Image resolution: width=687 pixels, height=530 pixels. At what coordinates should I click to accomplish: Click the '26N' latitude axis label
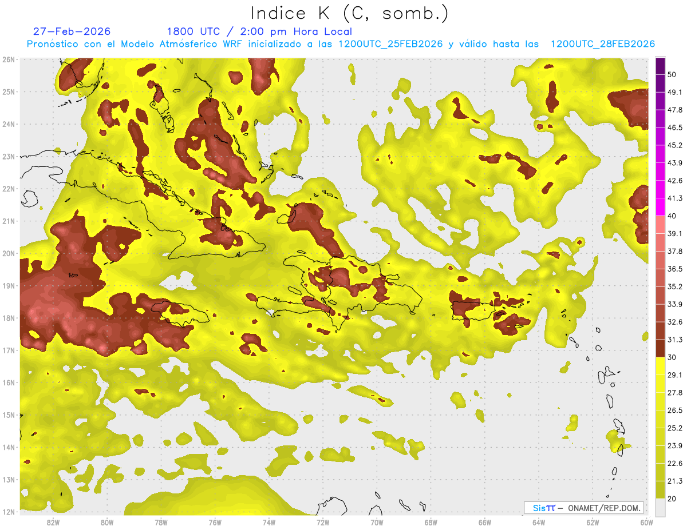9,59
